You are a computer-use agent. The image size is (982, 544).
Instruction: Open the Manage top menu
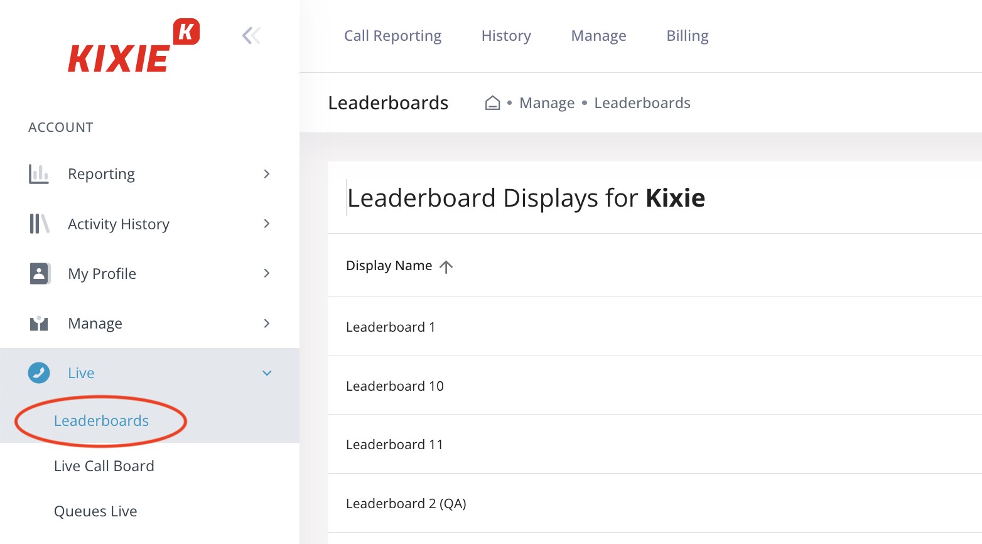[x=598, y=36]
